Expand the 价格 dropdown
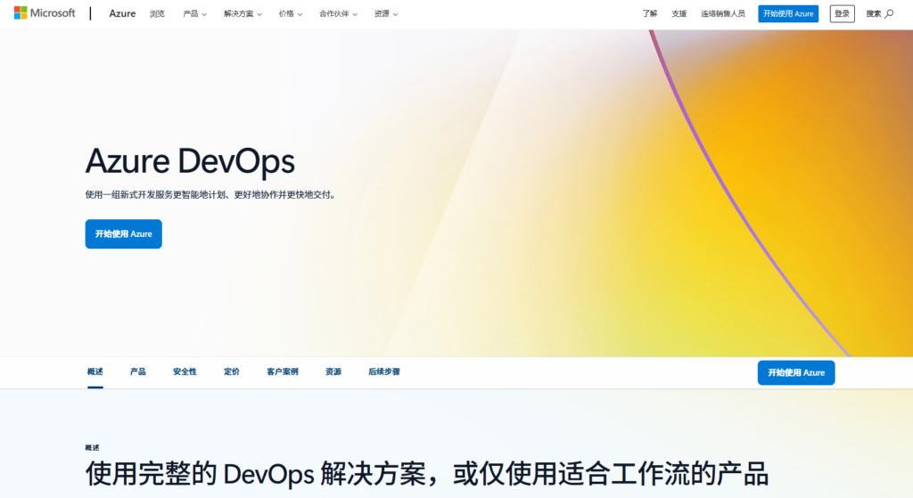913x498 pixels. 290,13
